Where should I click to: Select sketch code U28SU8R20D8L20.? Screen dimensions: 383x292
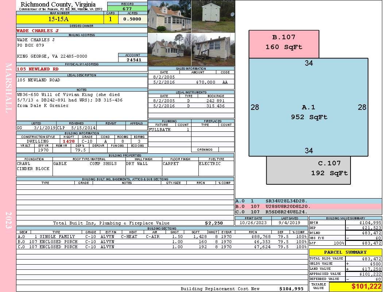(288, 206)
